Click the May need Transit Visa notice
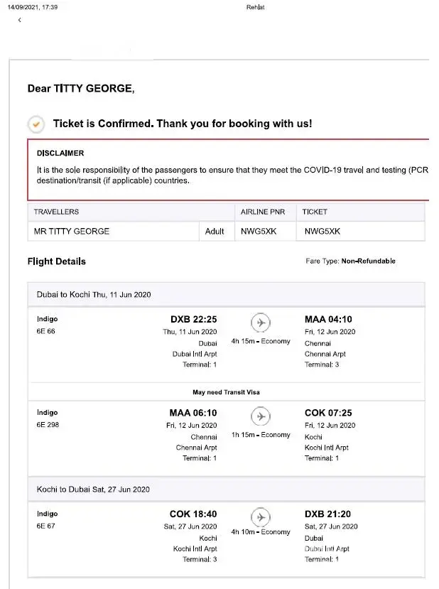This screenshot has height=589, width=439. [x=226, y=392]
